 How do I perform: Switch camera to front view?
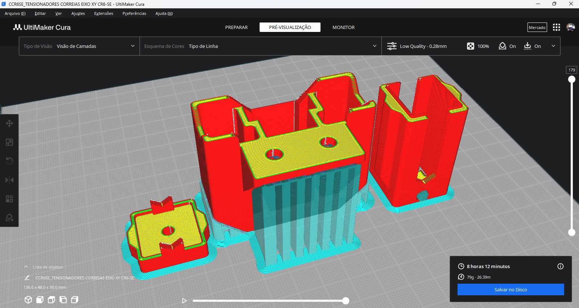click(x=40, y=300)
